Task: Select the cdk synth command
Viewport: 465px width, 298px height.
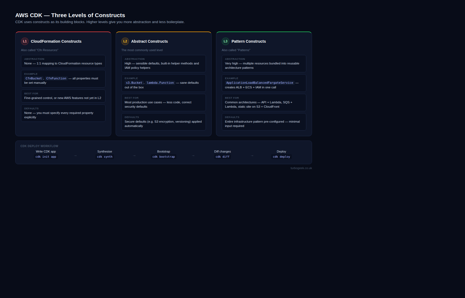Action: [105, 157]
